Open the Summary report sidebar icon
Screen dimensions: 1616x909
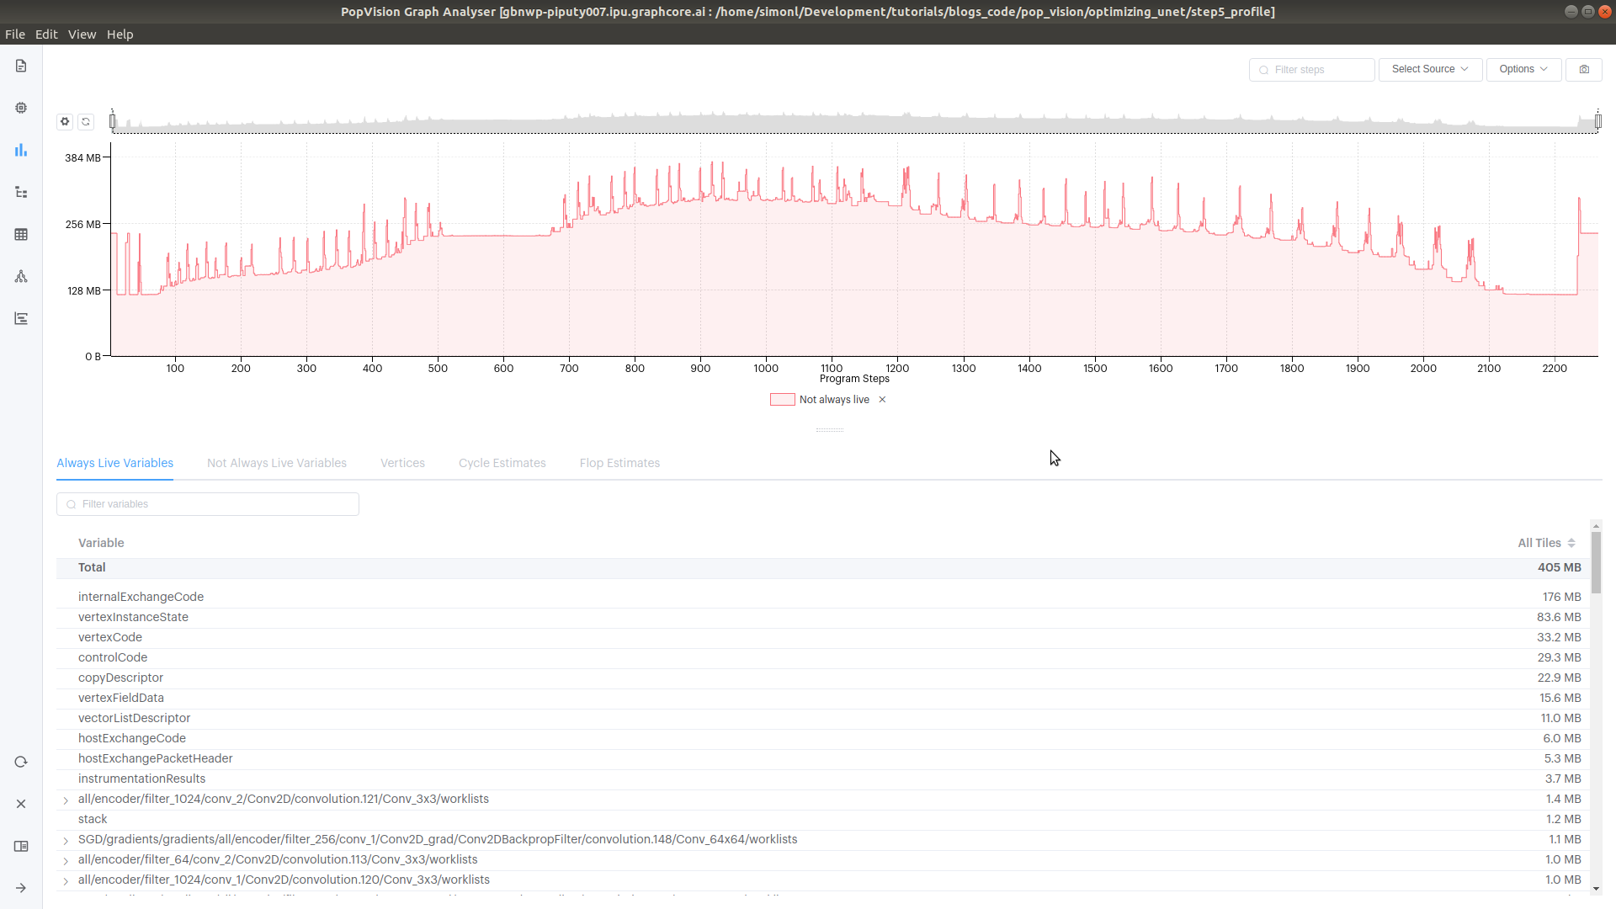[21, 66]
